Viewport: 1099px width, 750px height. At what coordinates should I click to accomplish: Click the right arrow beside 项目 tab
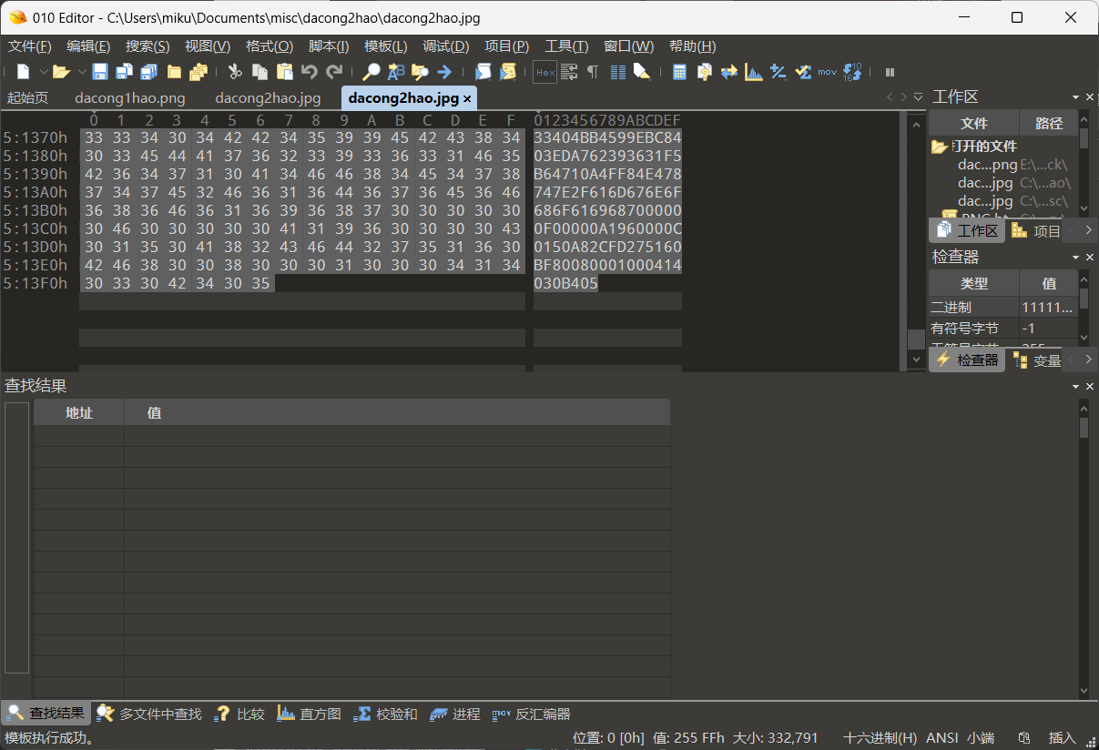1088,231
